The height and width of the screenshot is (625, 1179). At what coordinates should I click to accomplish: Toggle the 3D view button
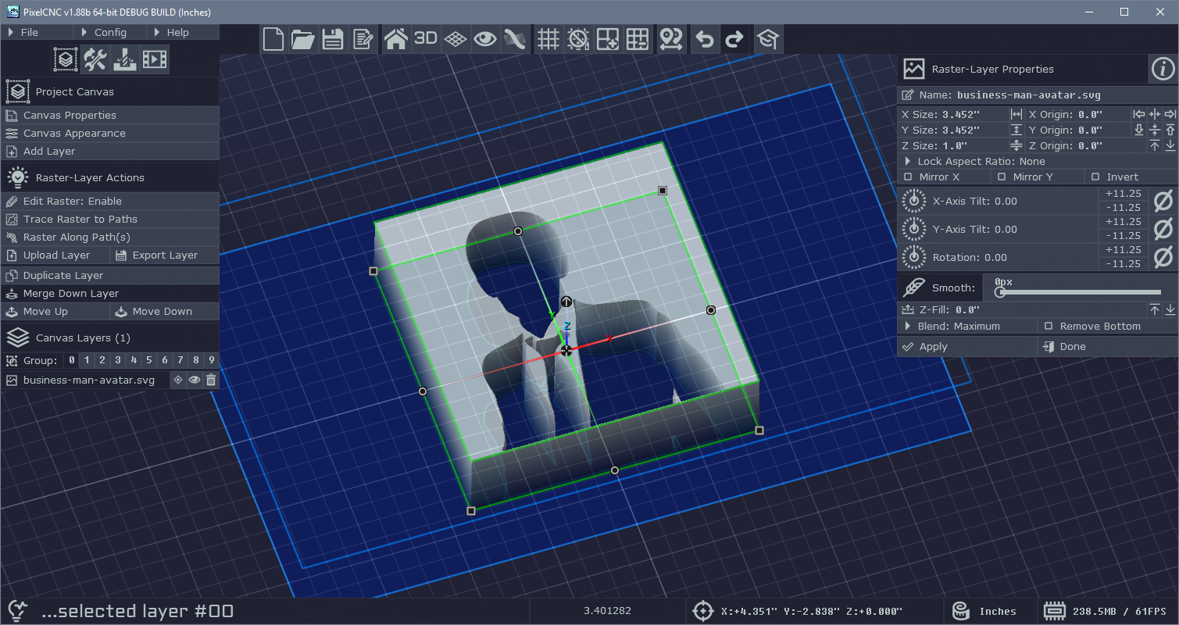coord(426,39)
